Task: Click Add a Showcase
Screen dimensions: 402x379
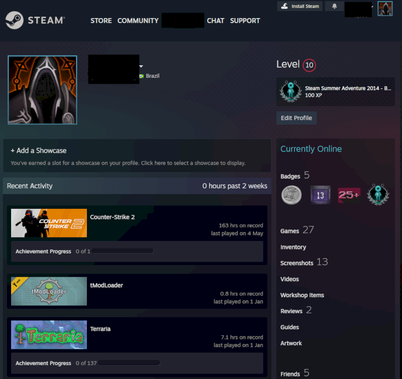Action: (x=39, y=151)
